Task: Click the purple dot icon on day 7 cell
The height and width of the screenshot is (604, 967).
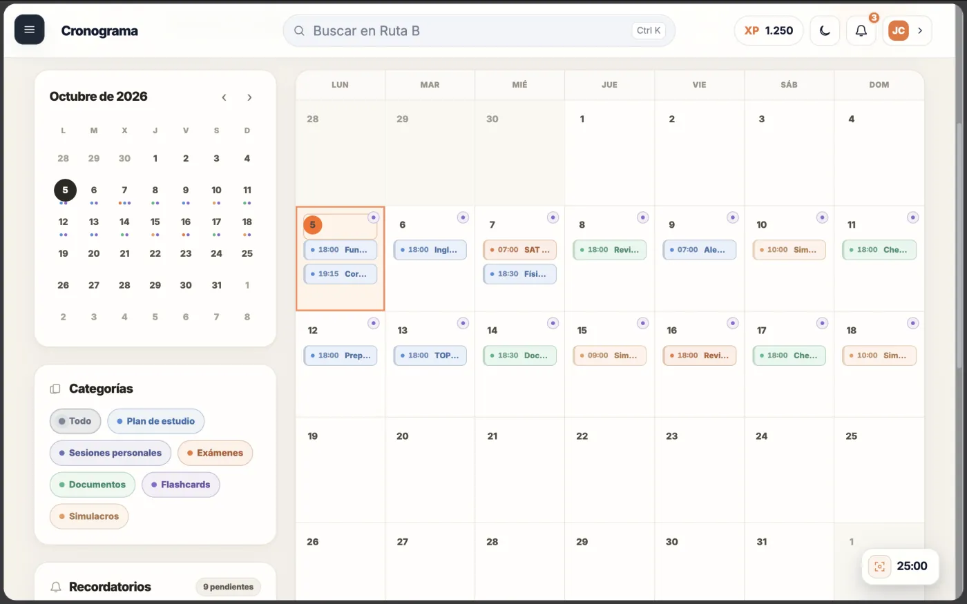Action: coord(553,217)
